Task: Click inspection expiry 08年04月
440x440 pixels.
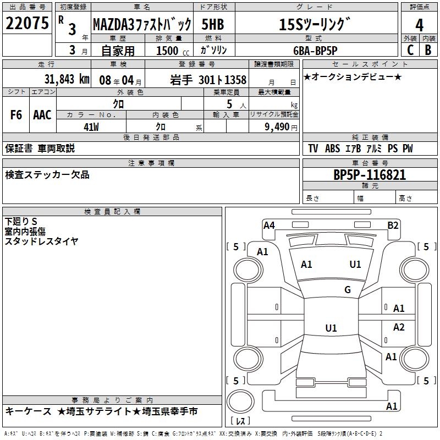Action: (x=120, y=80)
